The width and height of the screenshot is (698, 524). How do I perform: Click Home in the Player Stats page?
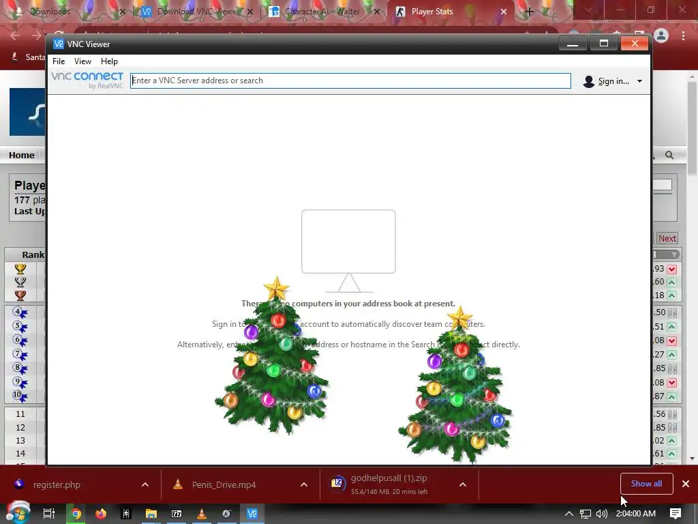tap(21, 155)
